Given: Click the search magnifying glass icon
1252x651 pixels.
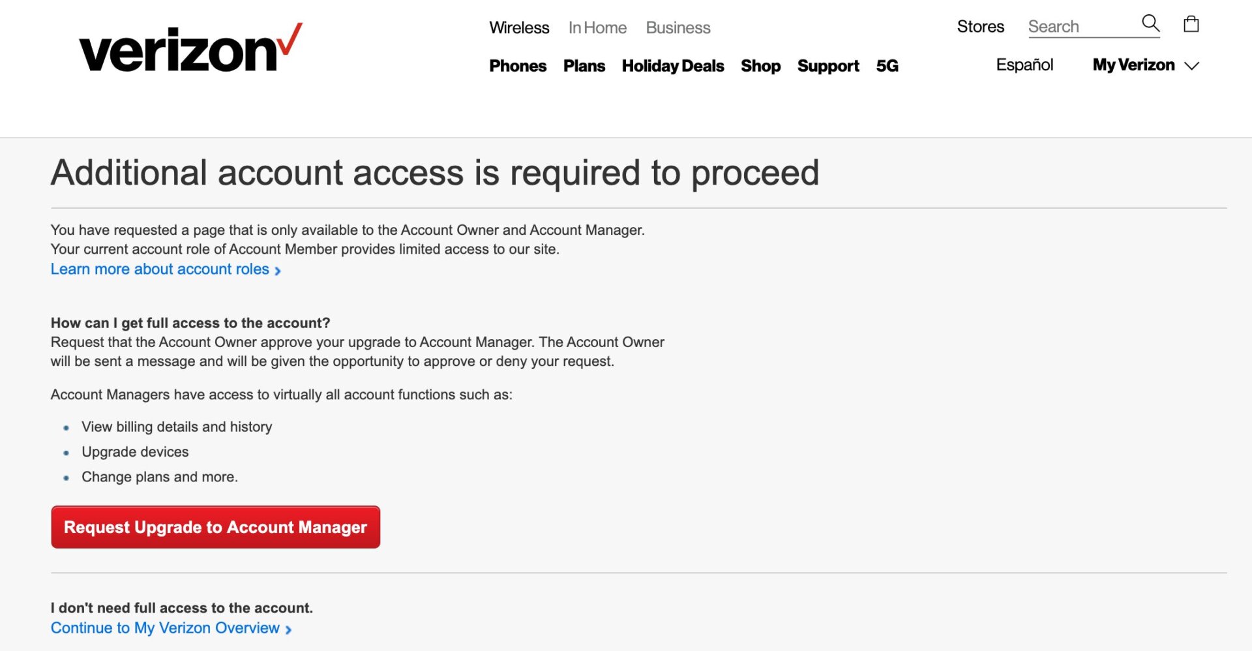Looking at the screenshot, I should click(1150, 24).
